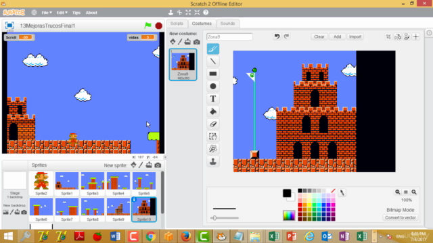Image resolution: width=433 pixels, height=243 pixels.
Task: Click the current black color swatch
Action: coord(287,193)
